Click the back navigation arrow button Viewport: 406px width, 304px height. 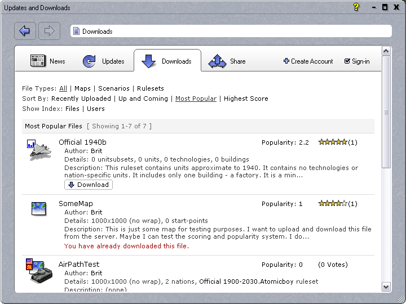pos(25,31)
